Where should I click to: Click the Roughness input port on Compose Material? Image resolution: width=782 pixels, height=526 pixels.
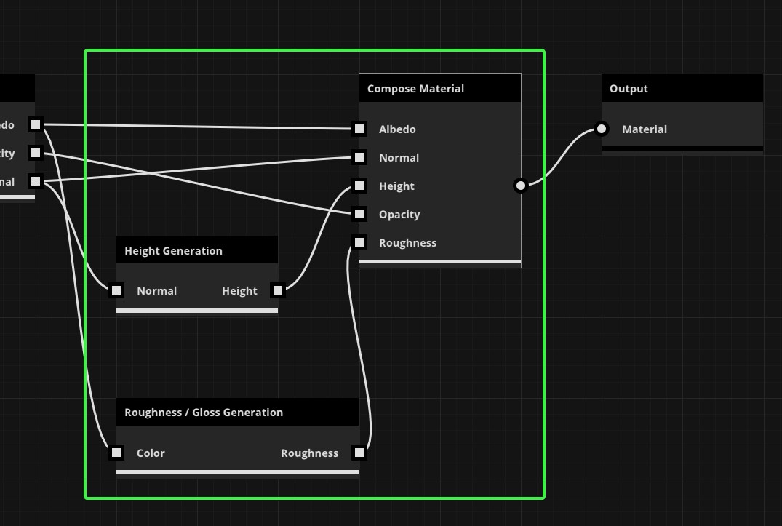[359, 242]
